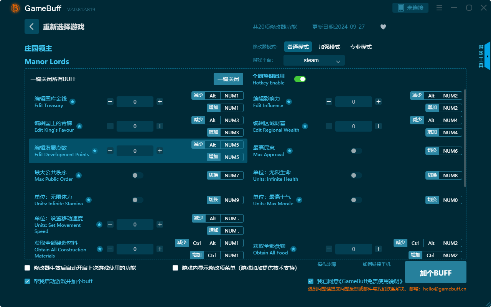The width and height of the screenshot is (491, 307).
Task: Click the Manor Lords game title
Action: [x=47, y=61]
